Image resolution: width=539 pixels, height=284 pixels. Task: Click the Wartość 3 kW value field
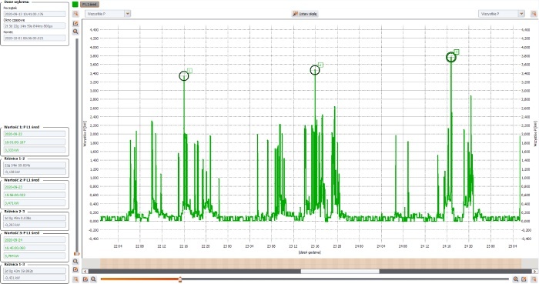(35, 256)
